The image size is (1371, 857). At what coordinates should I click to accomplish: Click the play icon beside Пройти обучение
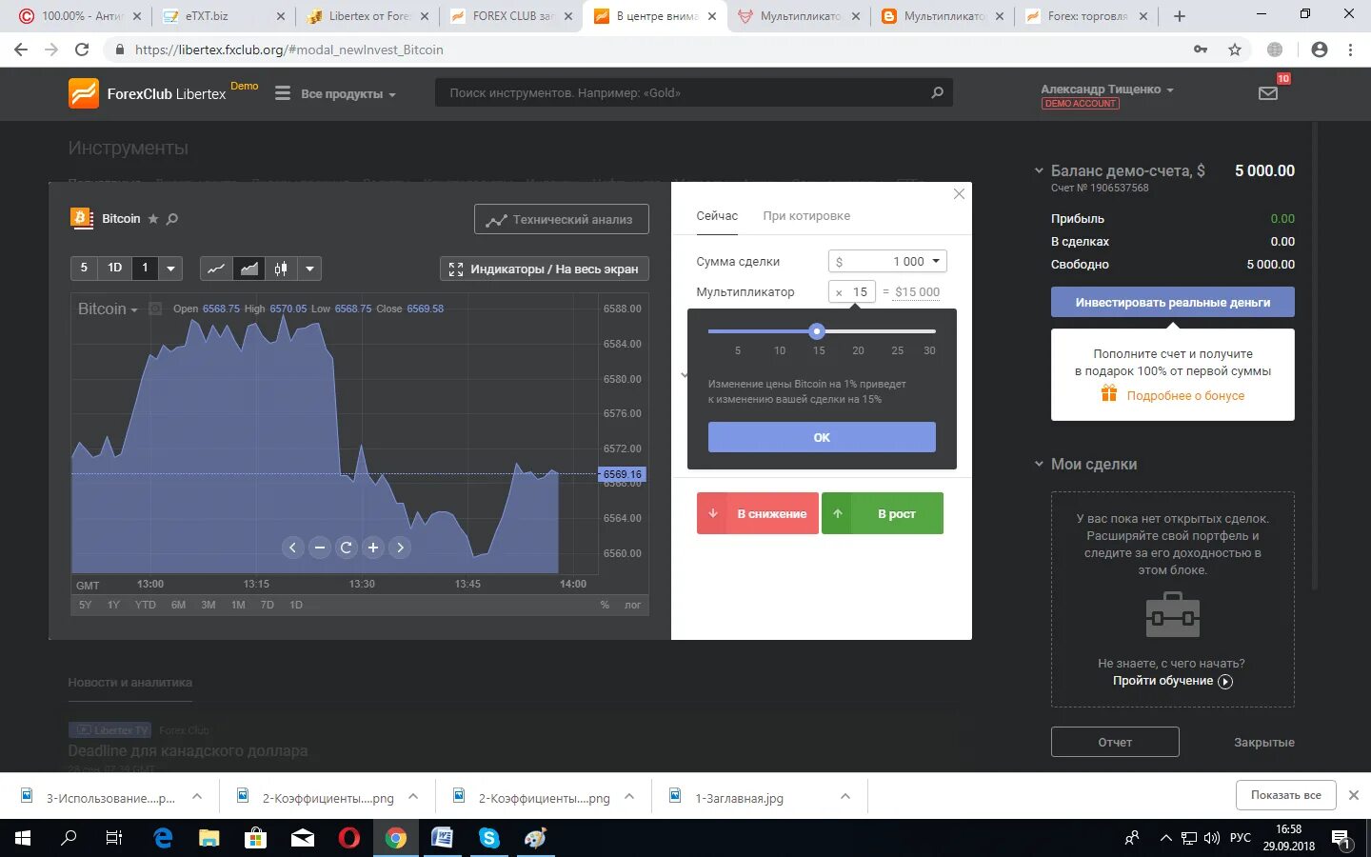(x=1225, y=681)
